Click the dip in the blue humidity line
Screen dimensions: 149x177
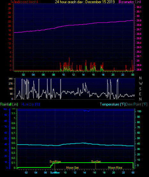click(x=87, y=111)
